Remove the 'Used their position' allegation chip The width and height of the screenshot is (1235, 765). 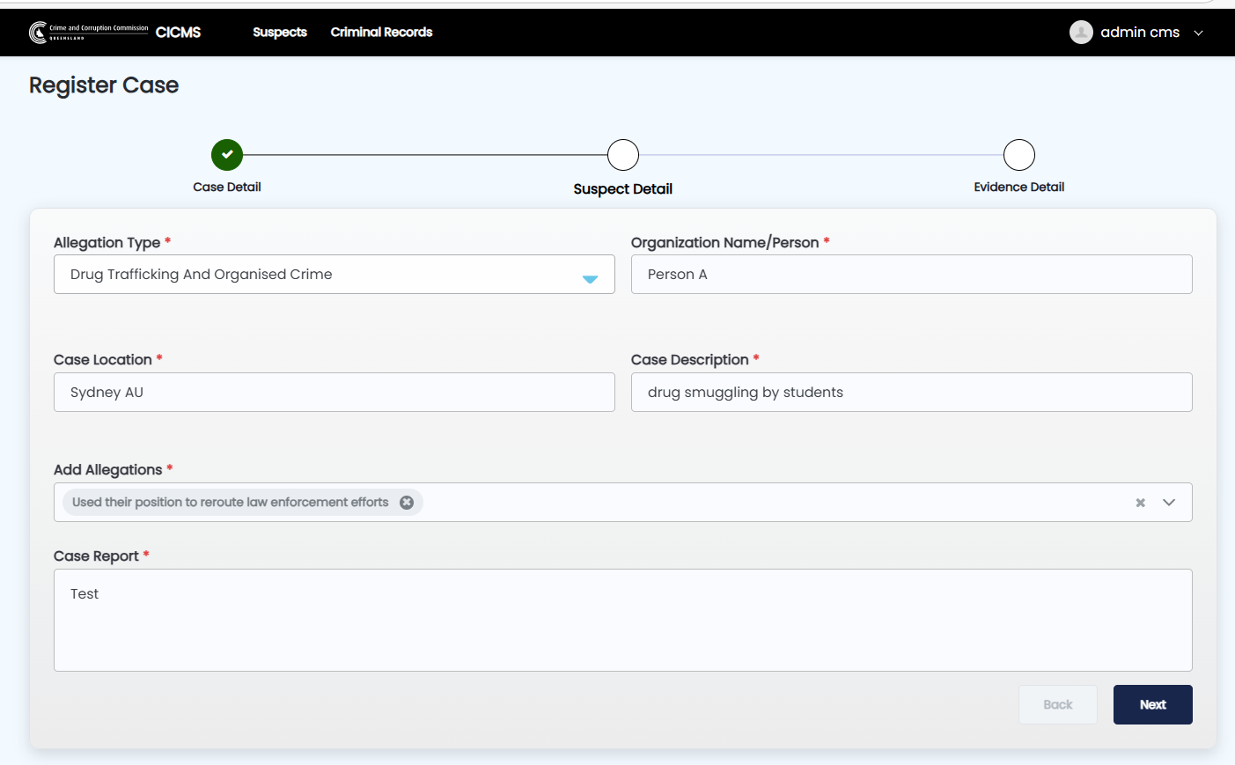(x=407, y=503)
